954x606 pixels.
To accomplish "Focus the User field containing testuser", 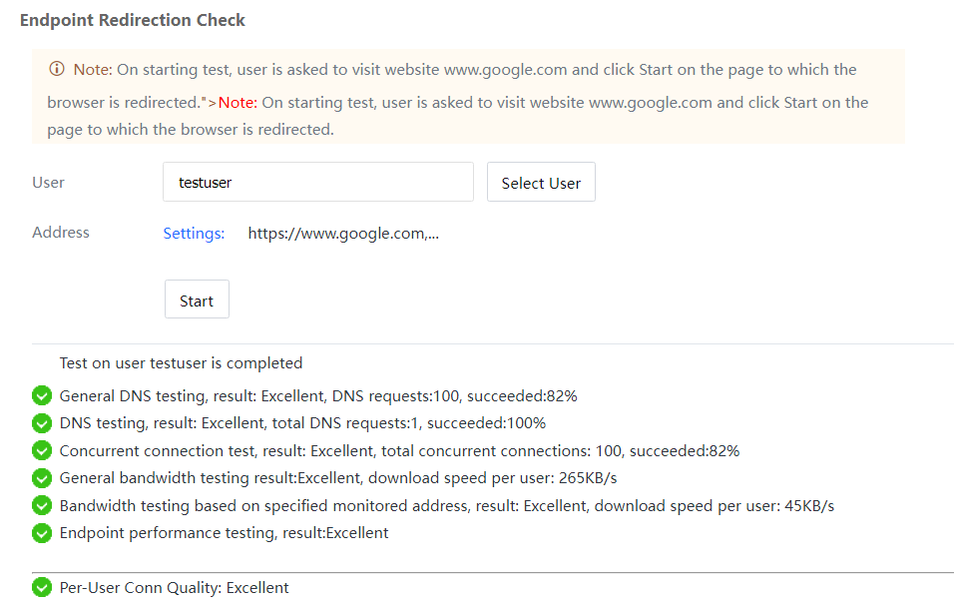I will point(317,183).
